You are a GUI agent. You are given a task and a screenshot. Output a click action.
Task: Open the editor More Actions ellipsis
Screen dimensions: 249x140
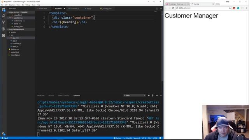pos(161,9)
